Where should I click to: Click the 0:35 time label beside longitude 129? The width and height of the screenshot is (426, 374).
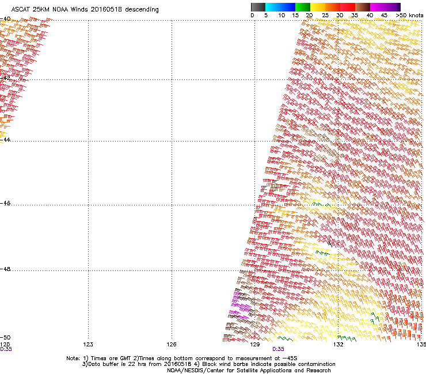pyautogui.click(x=278, y=349)
